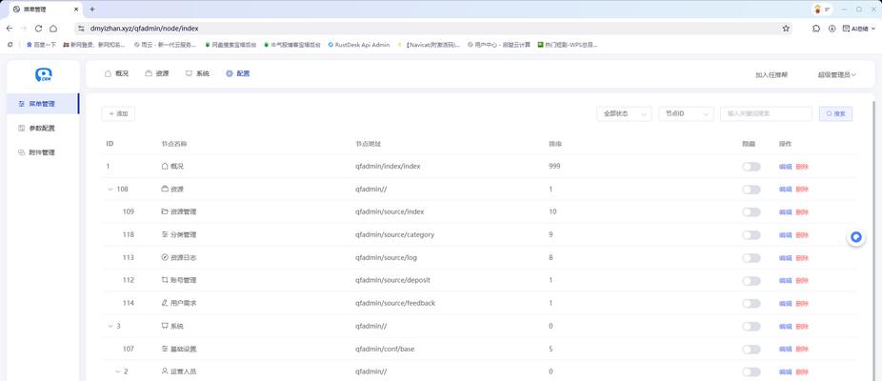The image size is (882, 381).
Task: Click the site info icon in the address bar
Action: pyautogui.click(x=81, y=29)
